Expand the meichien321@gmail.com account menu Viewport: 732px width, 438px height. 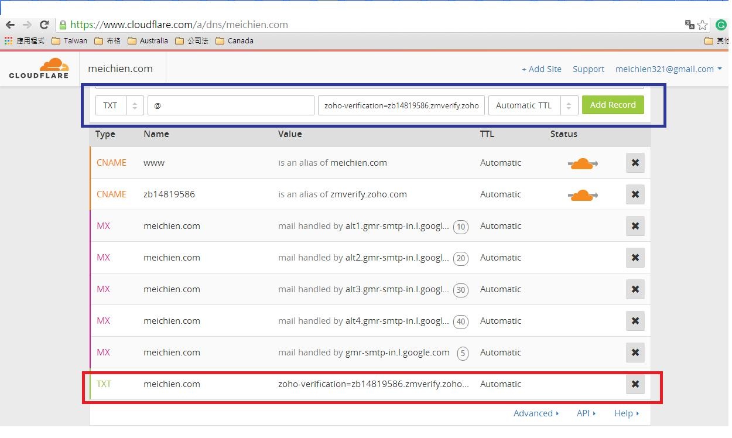click(x=668, y=69)
